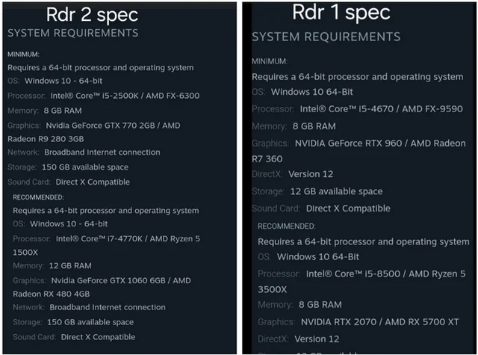Click the "Rdr 1 spec" title

[341, 12]
